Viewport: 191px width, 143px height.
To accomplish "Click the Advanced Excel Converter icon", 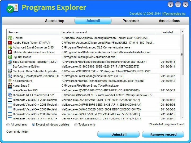I will pyautogui.click(x=10, y=47).
